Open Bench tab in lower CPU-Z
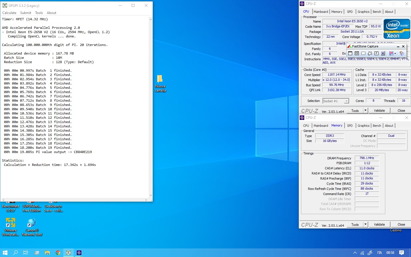Screen dimensions: 411x257 [x=377, y=126]
